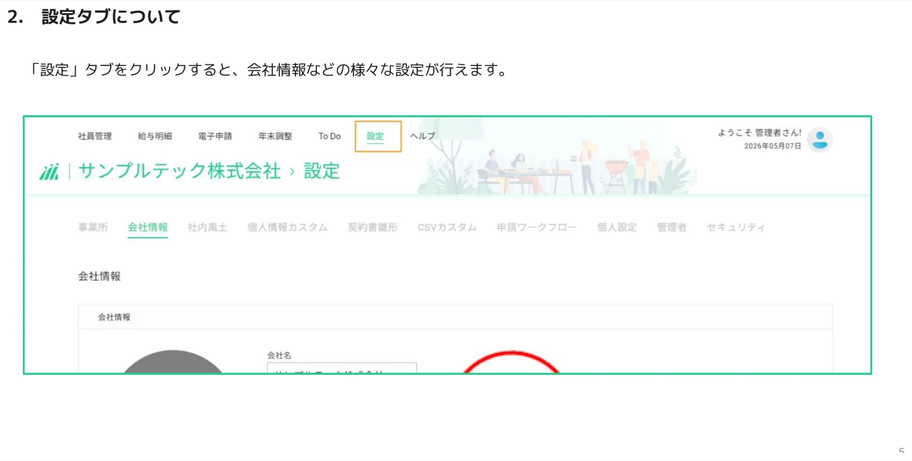Click the breadcrumb chevron arrow
The height and width of the screenshot is (461, 912).
pos(292,172)
